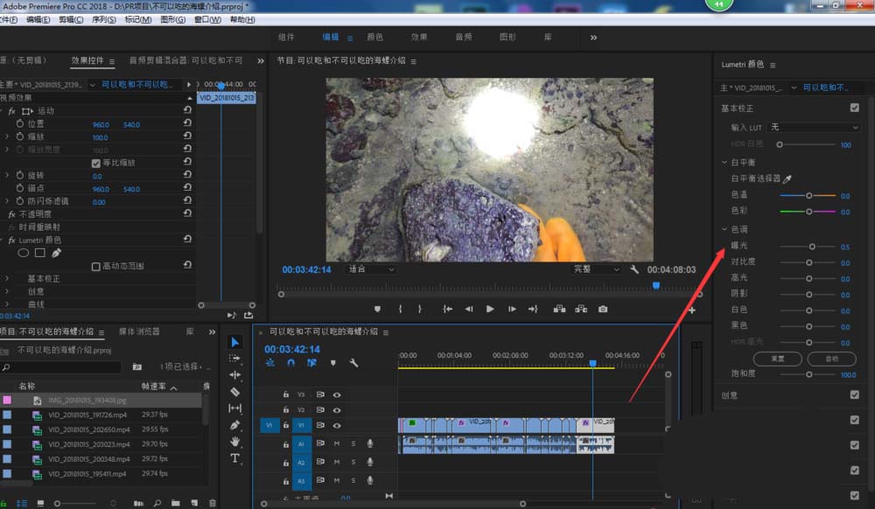Image resolution: width=875 pixels, height=509 pixels.
Task: Click the 曝光 exposure slider handle
Action: 812,247
